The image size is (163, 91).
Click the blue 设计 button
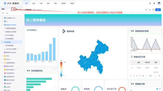[x=158, y=10]
